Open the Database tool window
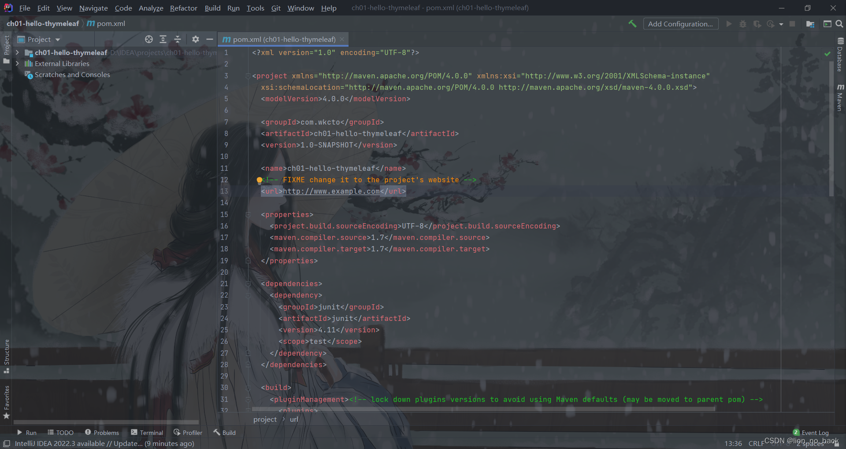Screen dimensions: 846x449 pyautogui.click(x=840, y=55)
